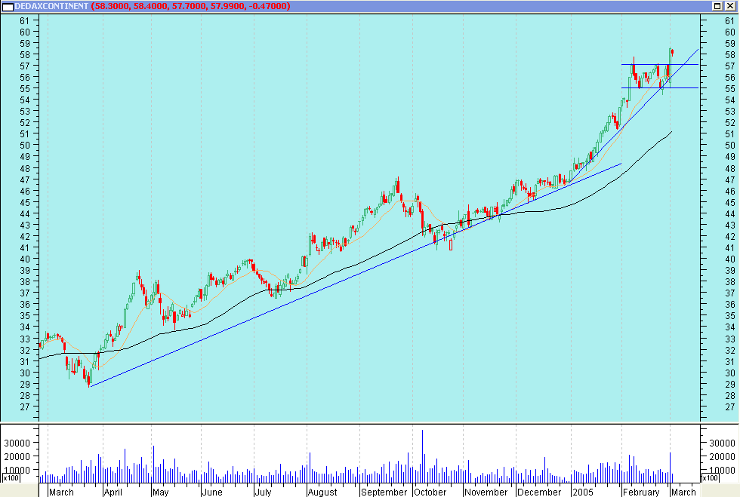The width and height of the screenshot is (740, 497).
Task: Click the chart window system menu icon
Action: click(x=7, y=6)
